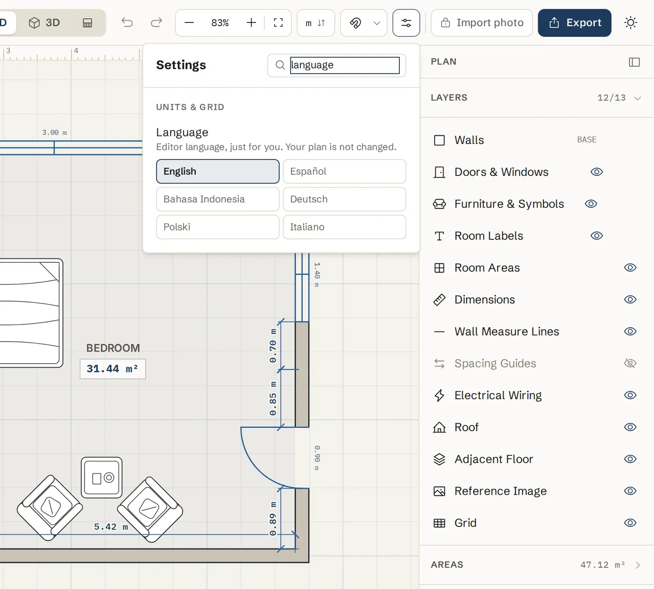
Task: Select the side table furniture symbol
Action: tap(102, 478)
